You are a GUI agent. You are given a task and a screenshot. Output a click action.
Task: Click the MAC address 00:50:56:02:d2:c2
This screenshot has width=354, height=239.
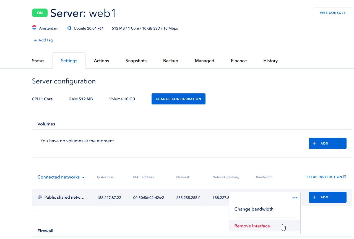pyautogui.click(x=149, y=198)
